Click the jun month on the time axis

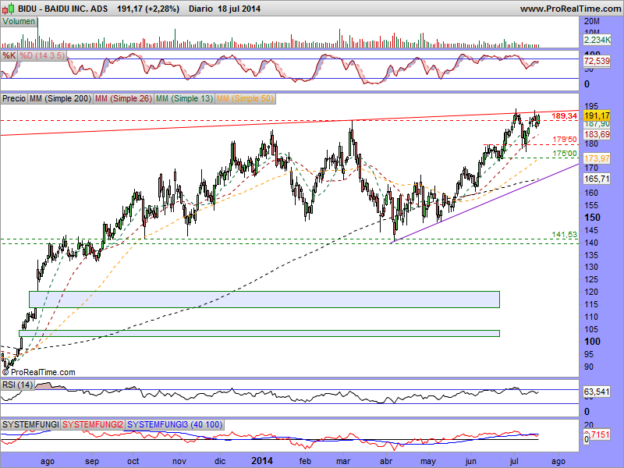[471, 461]
